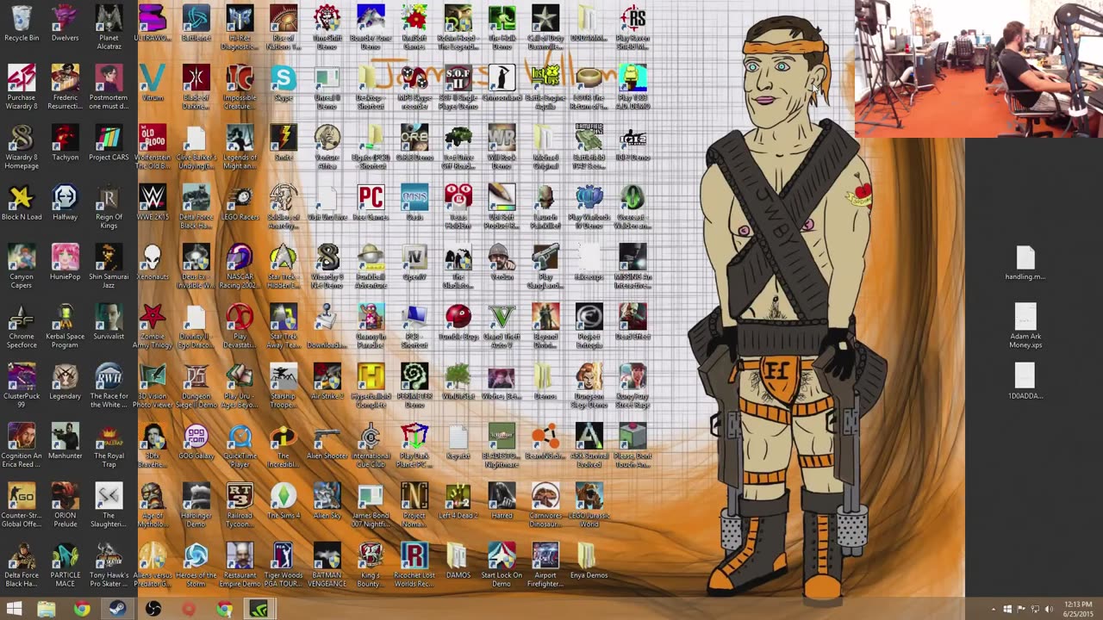
Task: Select the Tachyon desktop shortcut
Action: click(65, 143)
